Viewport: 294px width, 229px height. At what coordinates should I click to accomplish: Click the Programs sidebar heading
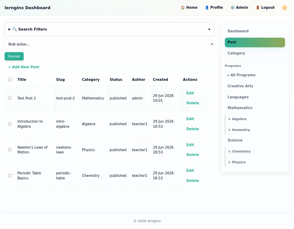click(233, 66)
